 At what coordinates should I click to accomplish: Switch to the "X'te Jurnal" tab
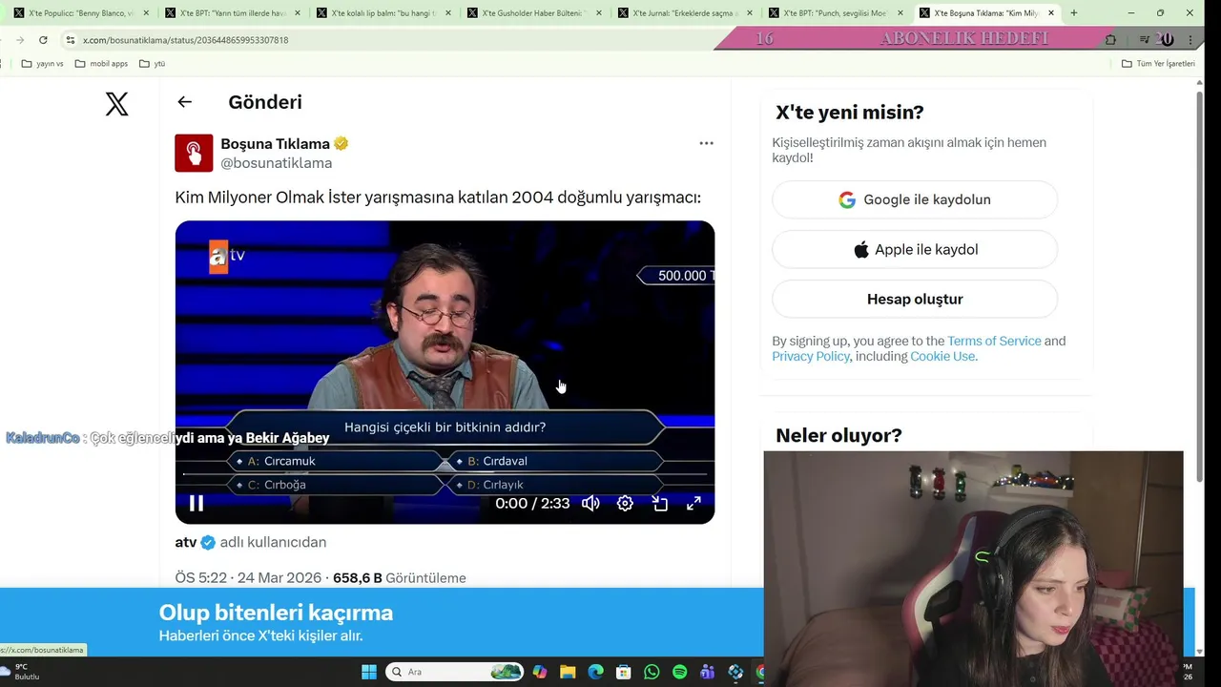click(686, 13)
